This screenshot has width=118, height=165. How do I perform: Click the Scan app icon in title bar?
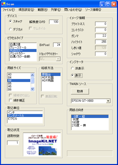pos(3,4)
